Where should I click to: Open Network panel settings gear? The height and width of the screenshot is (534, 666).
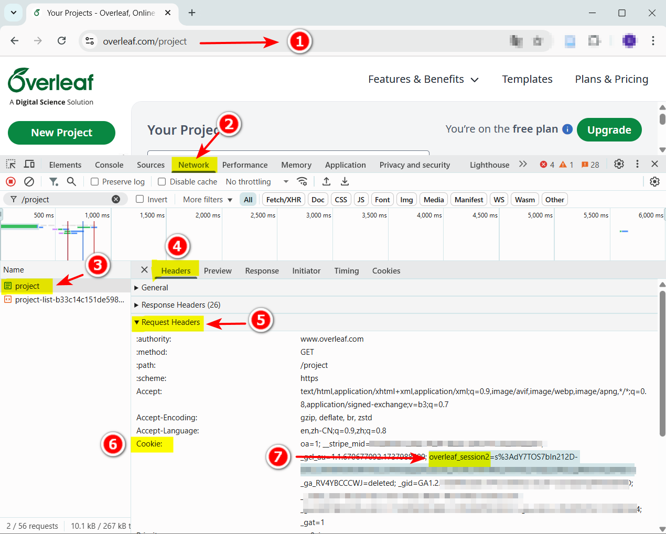(x=654, y=181)
